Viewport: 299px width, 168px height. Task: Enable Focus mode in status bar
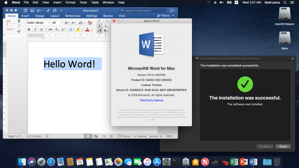pyautogui.click(x=124, y=136)
